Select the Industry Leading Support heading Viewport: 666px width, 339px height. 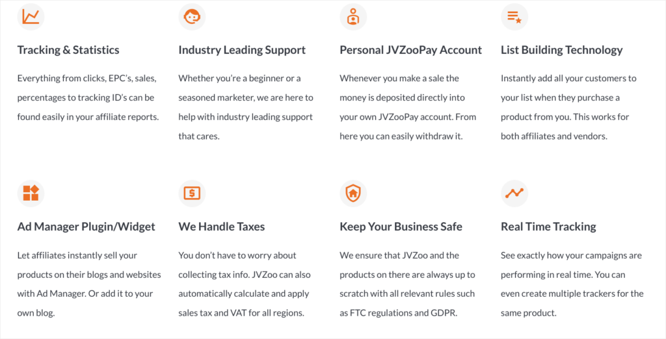coord(242,50)
